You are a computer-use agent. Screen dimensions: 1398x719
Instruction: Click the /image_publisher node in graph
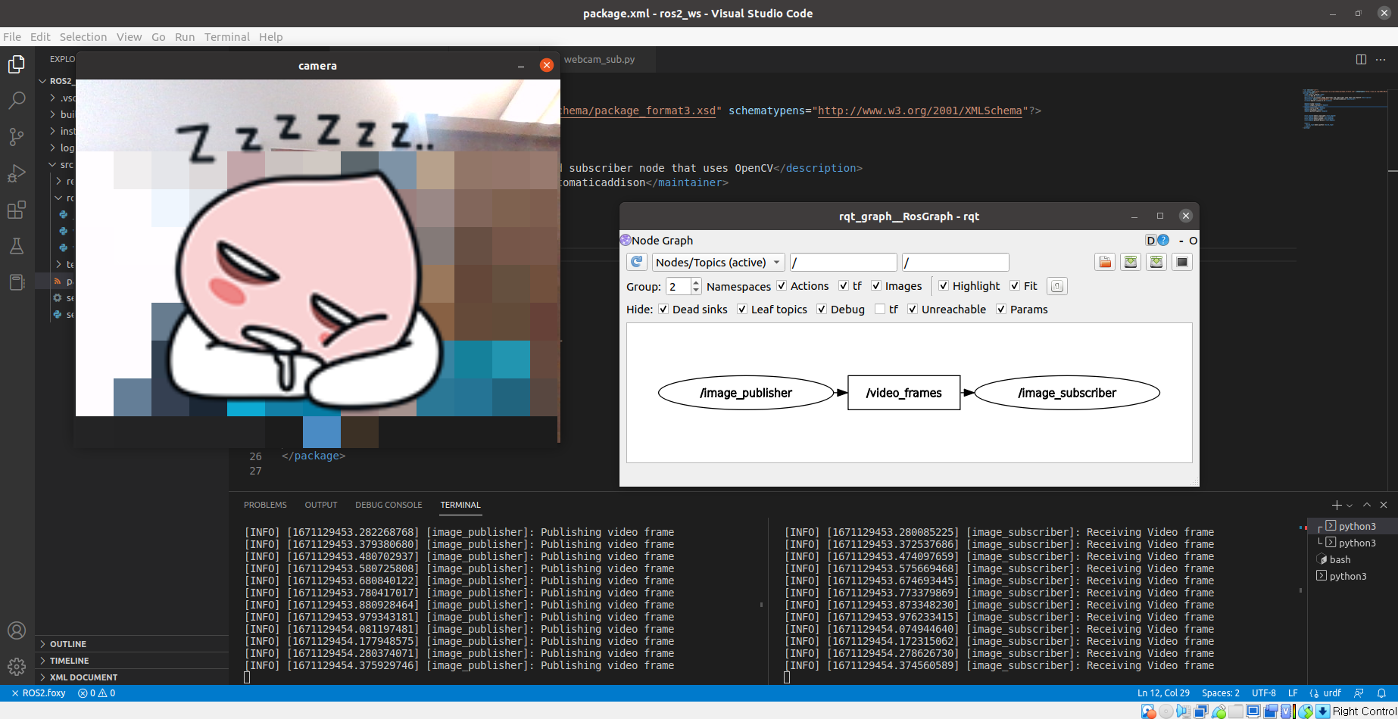(746, 393)
